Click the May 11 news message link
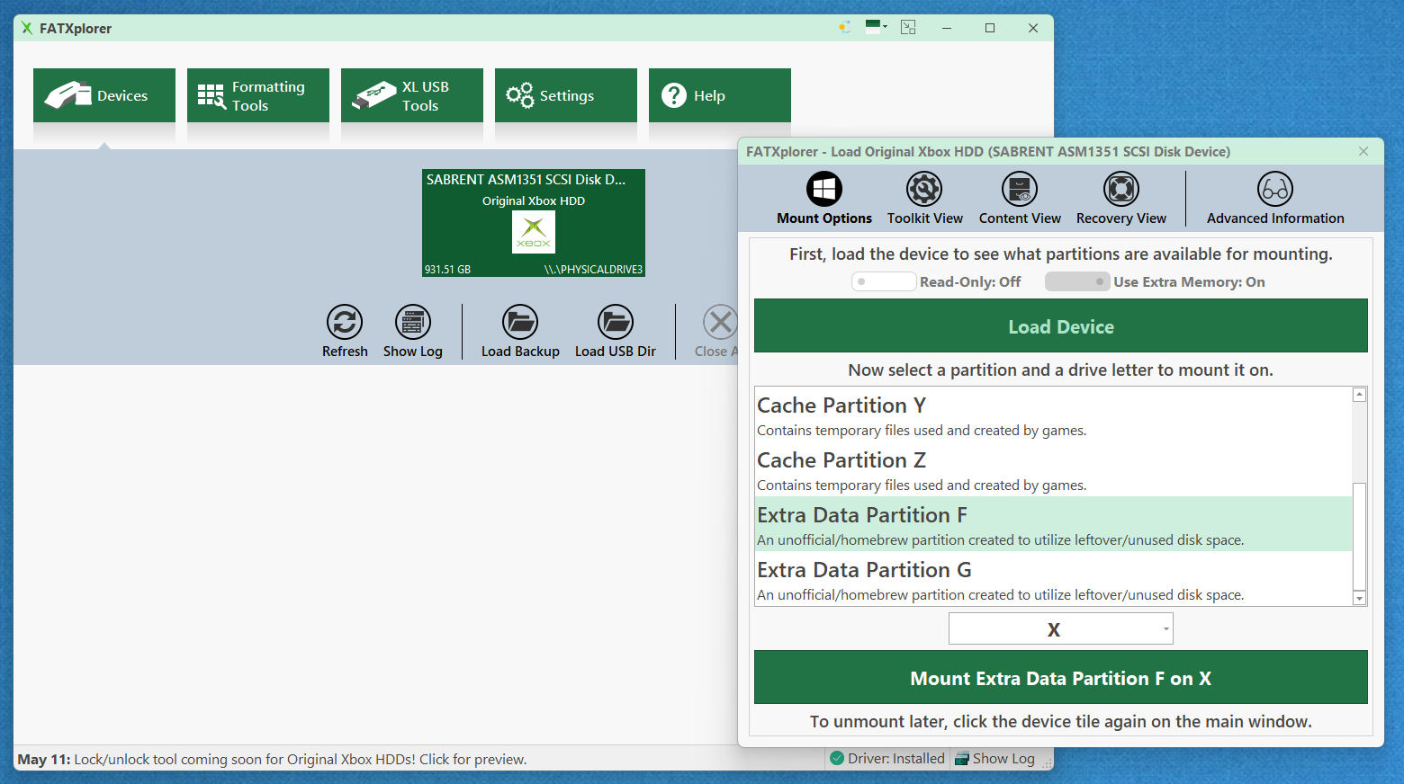The width and height of the screenshot is (1404, 784). tap(272, 760)
